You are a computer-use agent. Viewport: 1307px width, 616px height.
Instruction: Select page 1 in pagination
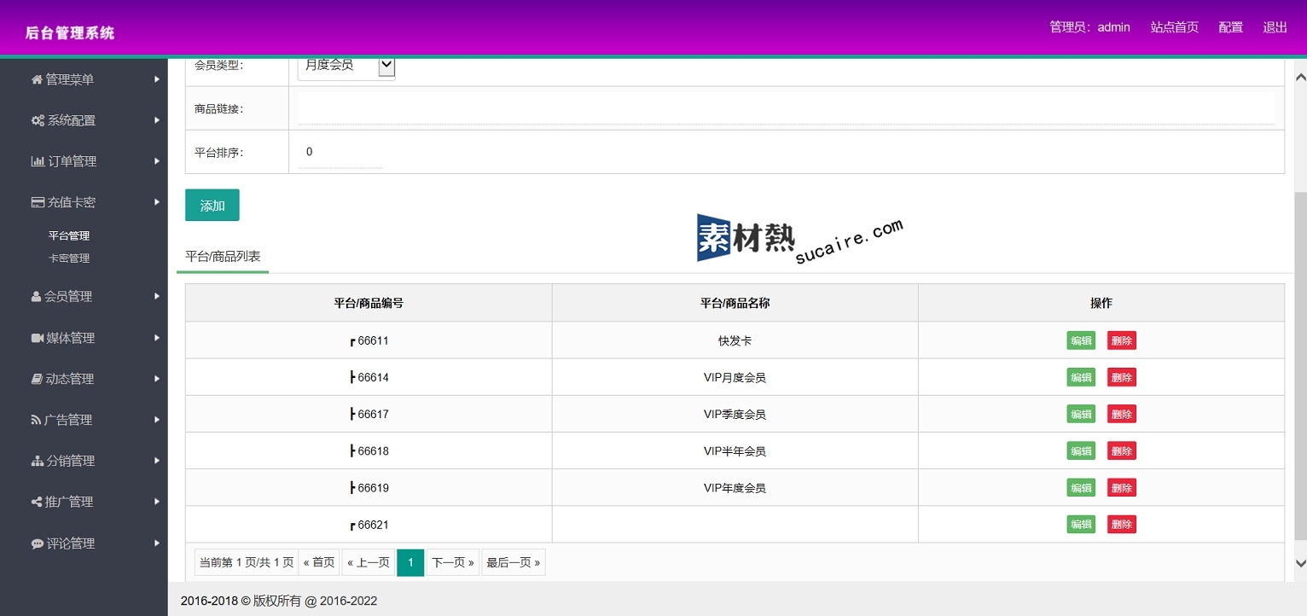[410, 562]
